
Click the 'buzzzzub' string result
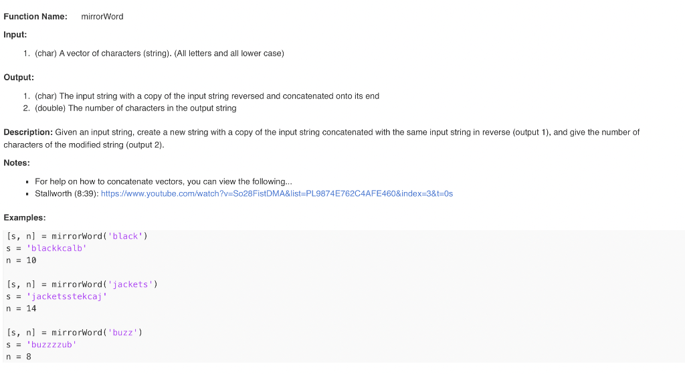(52, 345)
